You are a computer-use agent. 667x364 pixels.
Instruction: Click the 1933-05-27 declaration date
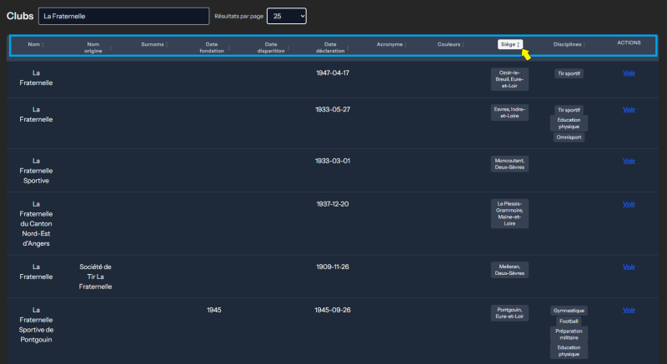click(332, 110)
